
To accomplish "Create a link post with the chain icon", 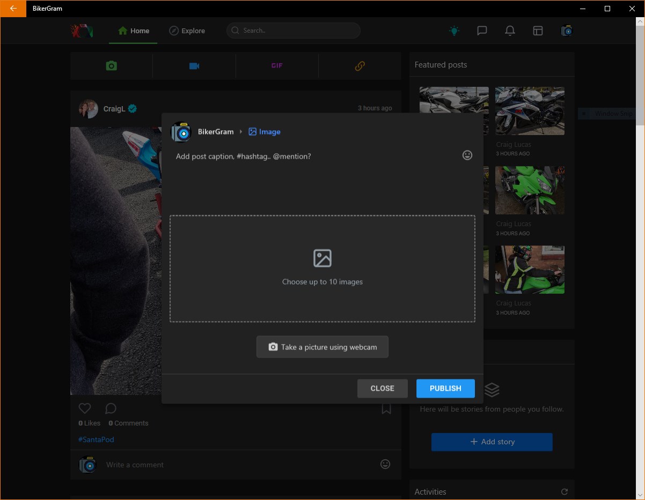I will click(x=360, y=66).
